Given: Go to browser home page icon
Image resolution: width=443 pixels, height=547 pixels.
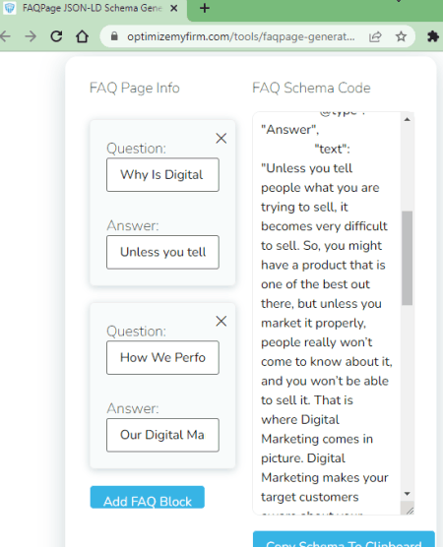Looking at the screenshot, I should coord(82,36).
